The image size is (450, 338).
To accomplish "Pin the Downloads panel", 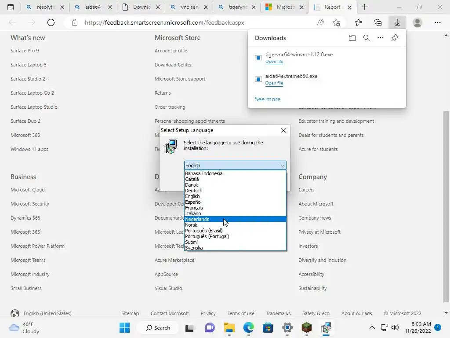I will tap(395, 38).
